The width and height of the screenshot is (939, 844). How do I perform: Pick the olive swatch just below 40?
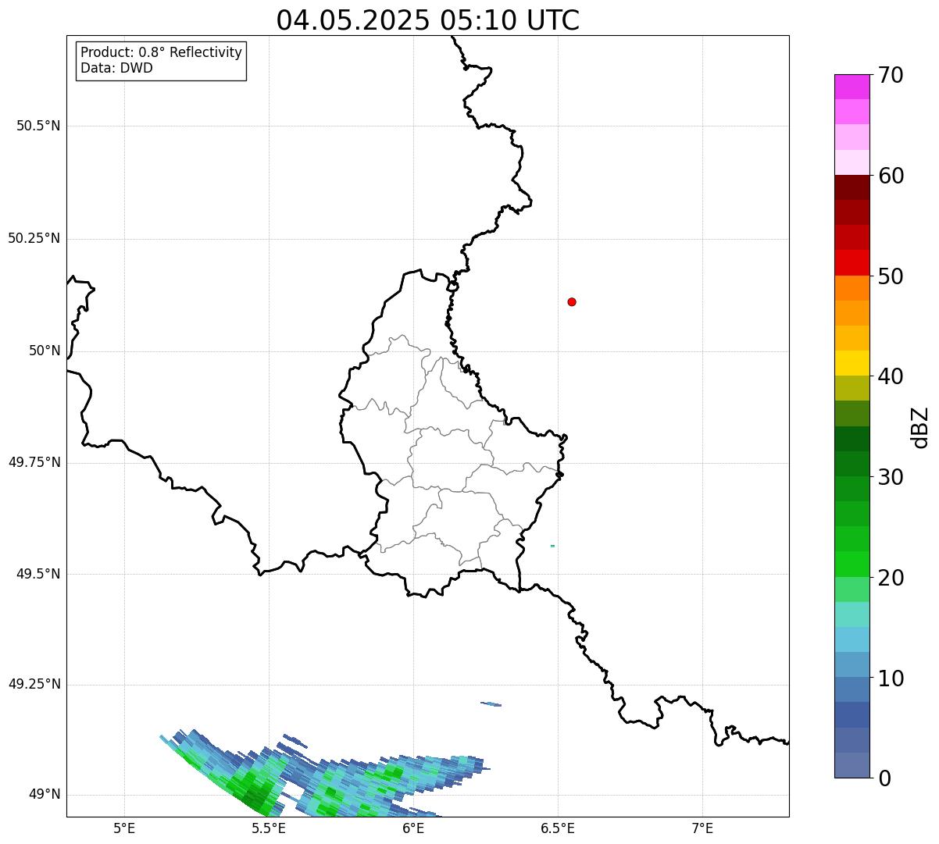(x=852, y=388)
